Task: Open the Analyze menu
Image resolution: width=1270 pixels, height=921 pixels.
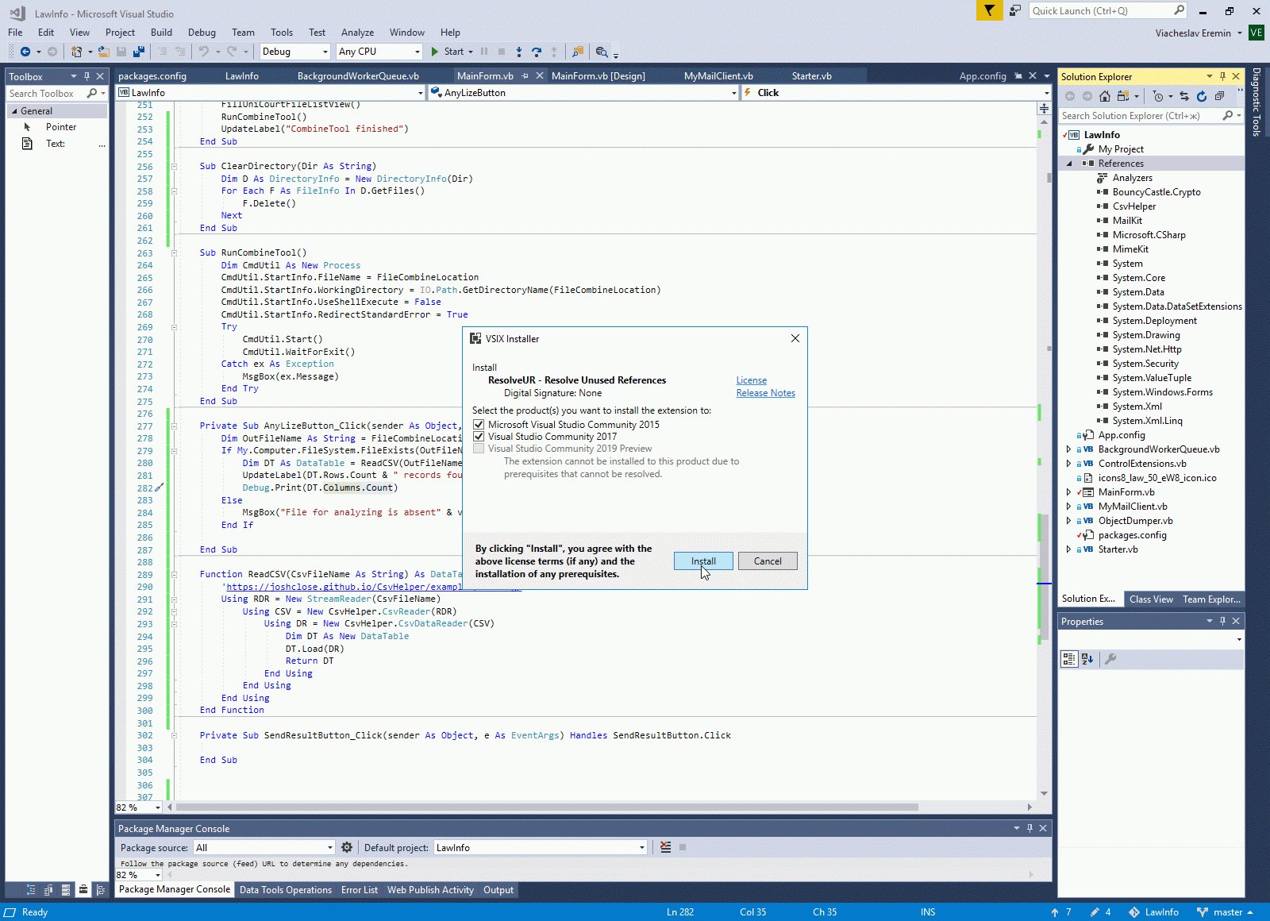Action: point(357,33)
